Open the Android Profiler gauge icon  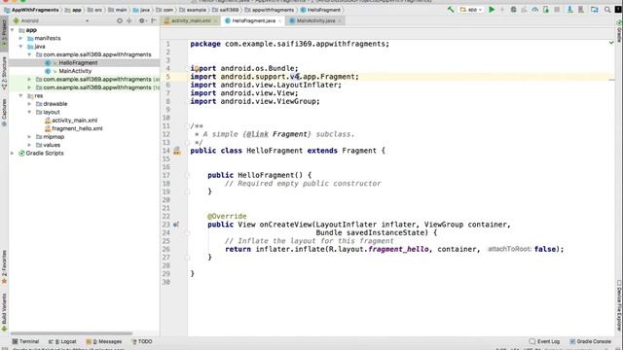click(535, 10)
